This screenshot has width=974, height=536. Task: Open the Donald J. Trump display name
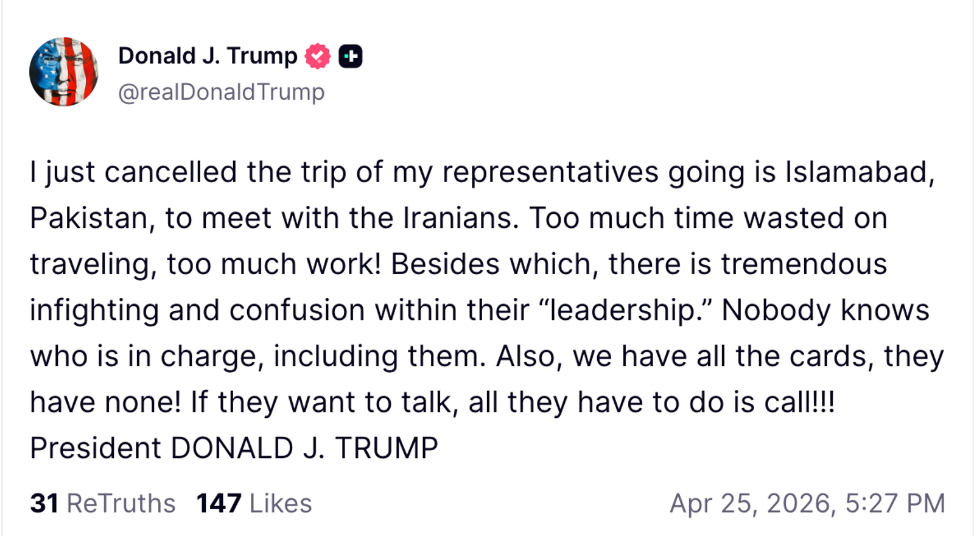[x=207, y=56]
